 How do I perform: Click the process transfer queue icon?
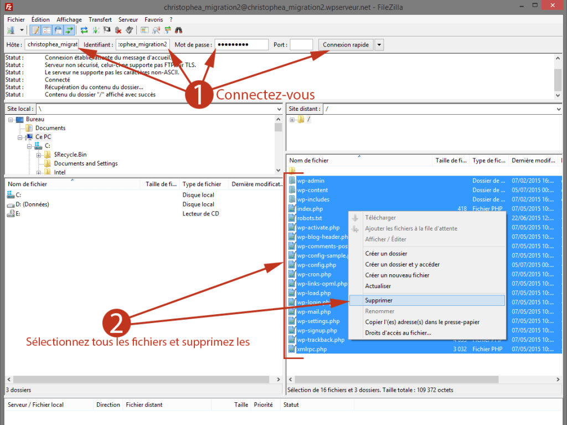pyautogui.click(x=96, y=30)
